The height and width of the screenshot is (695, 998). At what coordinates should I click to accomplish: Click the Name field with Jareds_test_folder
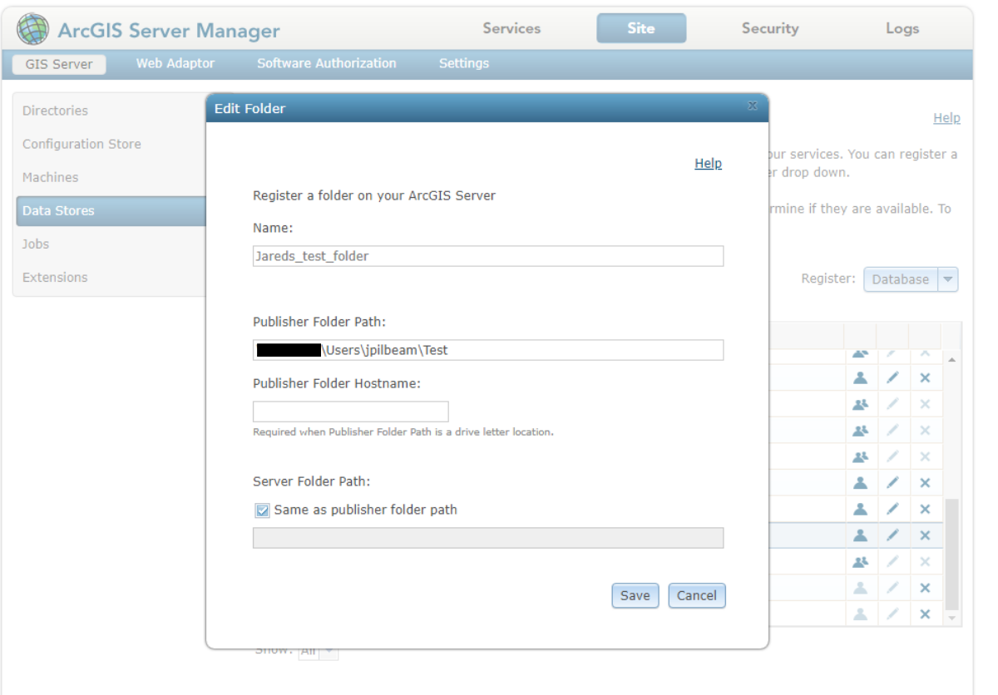[x=488, y=256]
